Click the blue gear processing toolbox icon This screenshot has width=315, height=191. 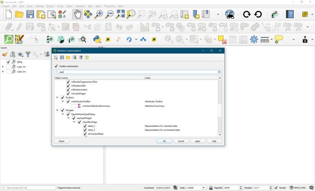254,39
